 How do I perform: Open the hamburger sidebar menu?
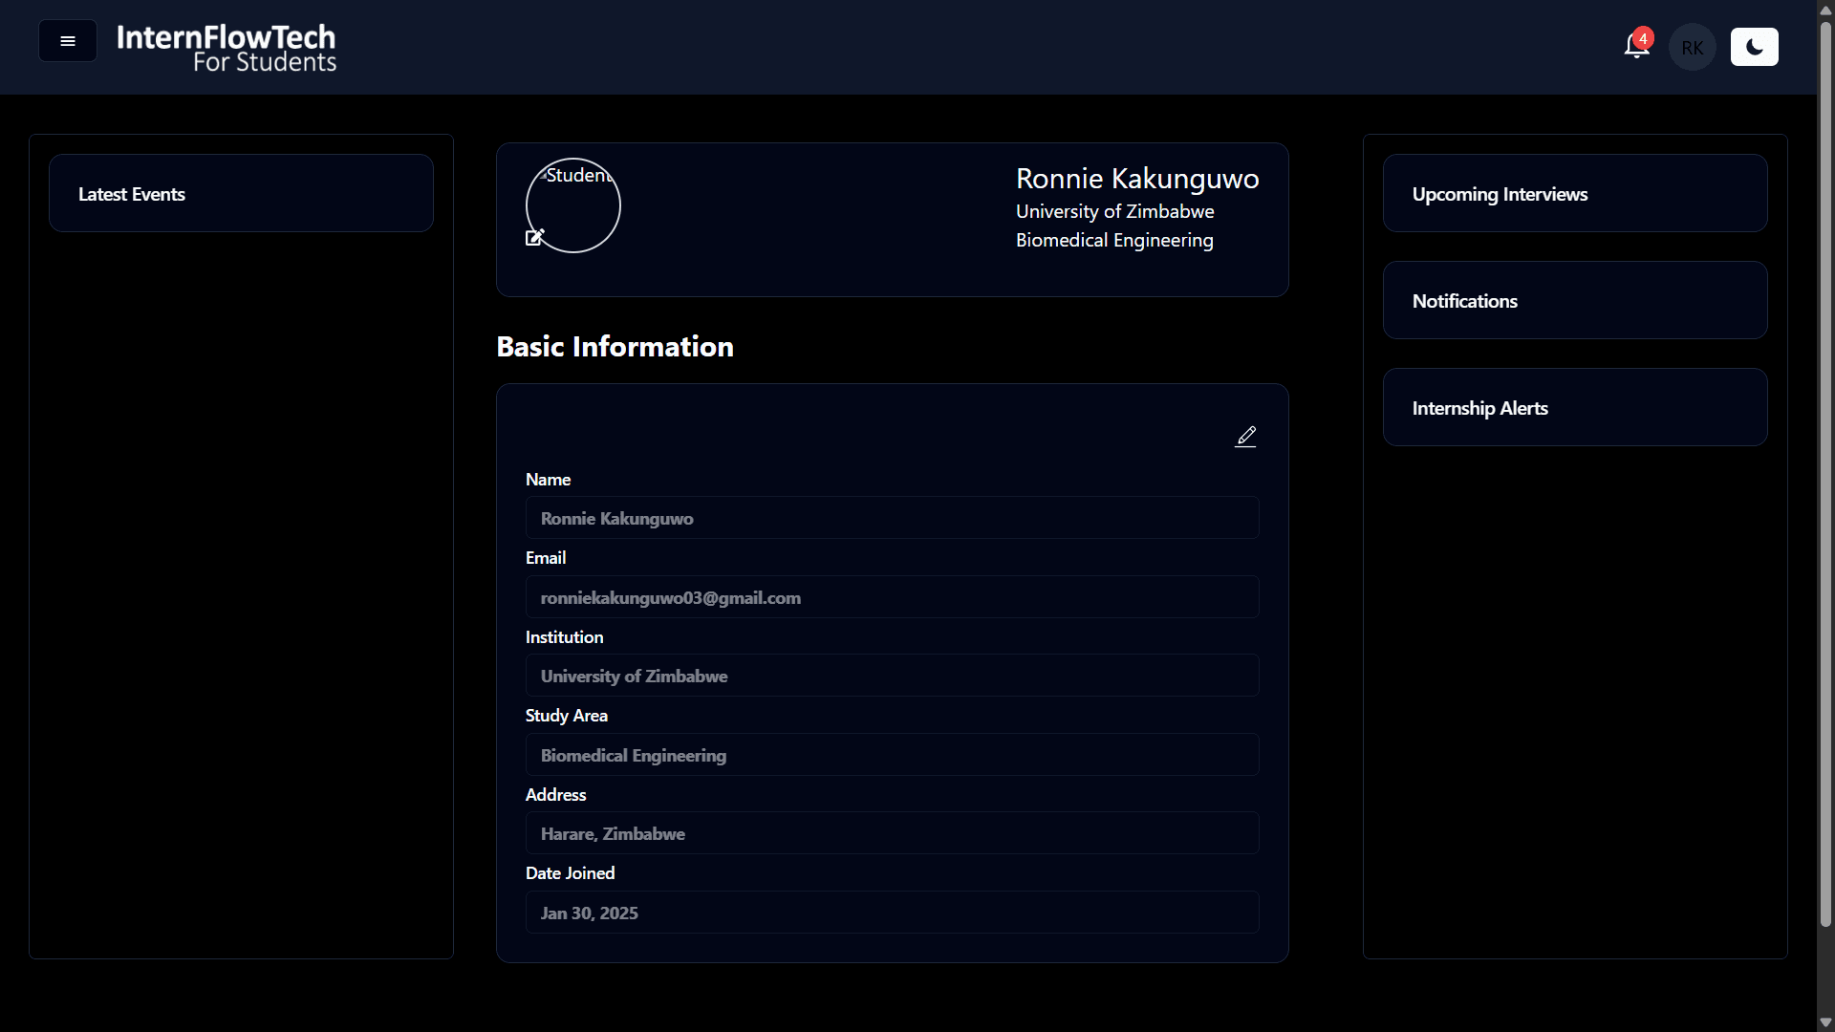pyautogui.click(x=67, y=41)
